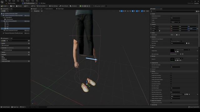
Task: Select the Arrow Component row
Action: point(15,30)
